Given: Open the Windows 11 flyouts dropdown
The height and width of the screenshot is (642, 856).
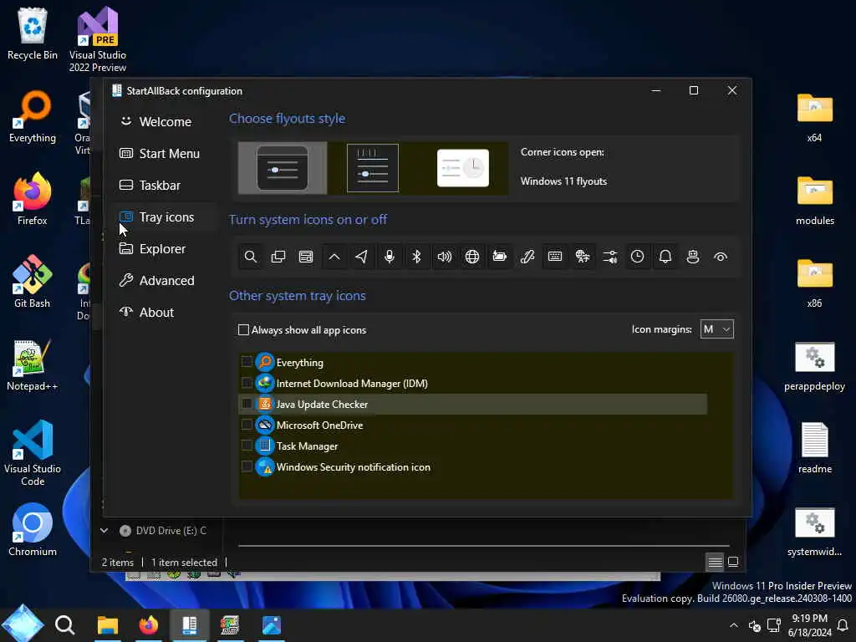Looking at the screenshot, I should (564, 181).
